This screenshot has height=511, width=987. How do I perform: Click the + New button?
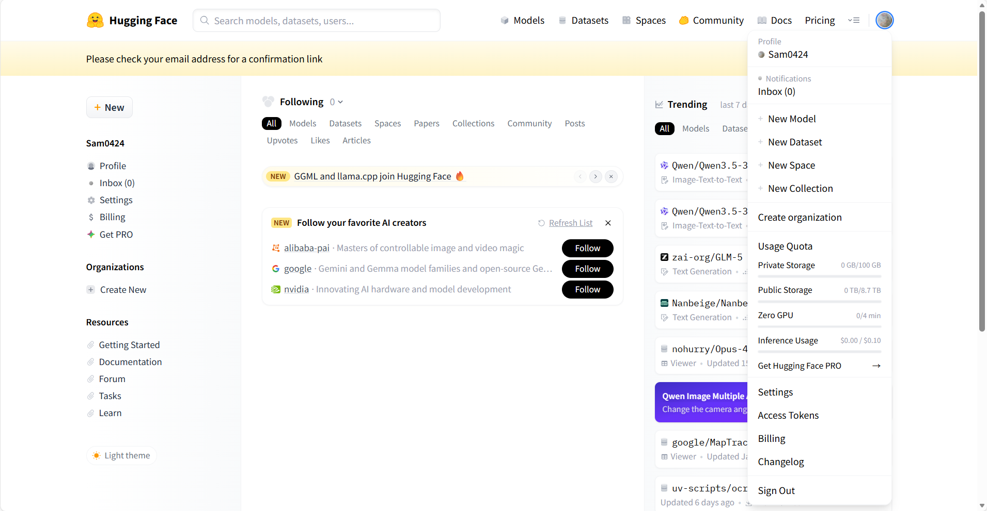pyautogui.click(x=109, y=107)
